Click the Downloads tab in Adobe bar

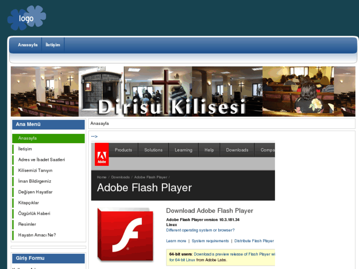pos(237,150)
